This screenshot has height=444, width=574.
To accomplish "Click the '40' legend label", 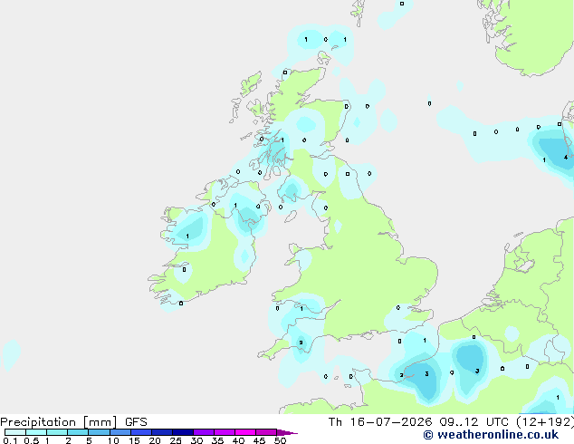I will (x=238, y=440).
